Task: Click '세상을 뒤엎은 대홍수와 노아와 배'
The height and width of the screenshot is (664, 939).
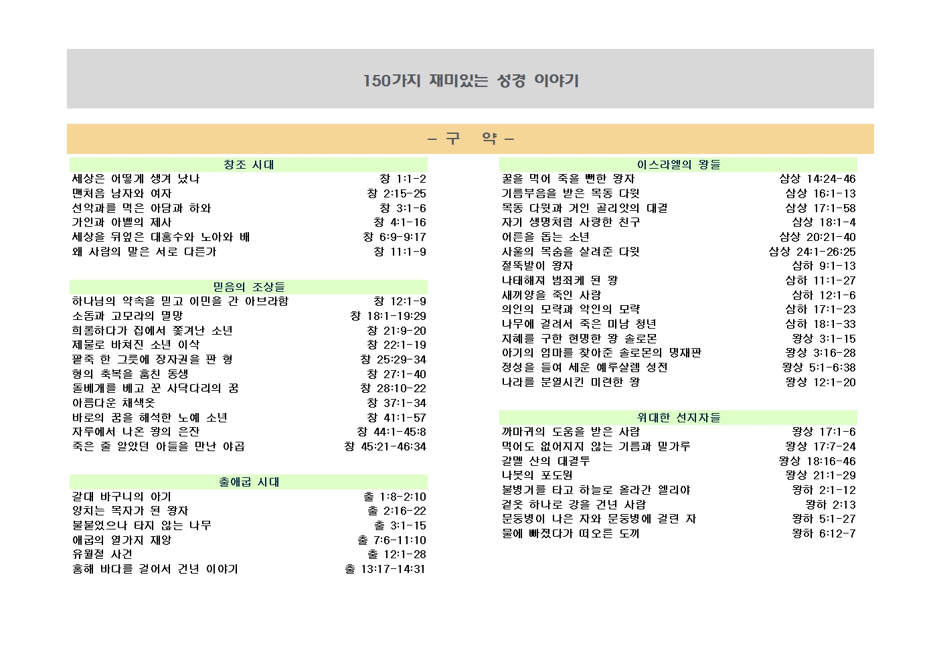Action: [x=161, y=237]
